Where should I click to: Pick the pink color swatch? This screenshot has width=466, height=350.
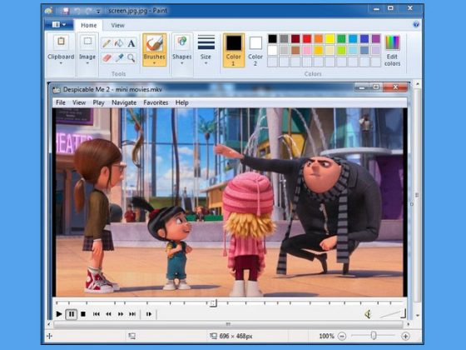click(307, 50)
